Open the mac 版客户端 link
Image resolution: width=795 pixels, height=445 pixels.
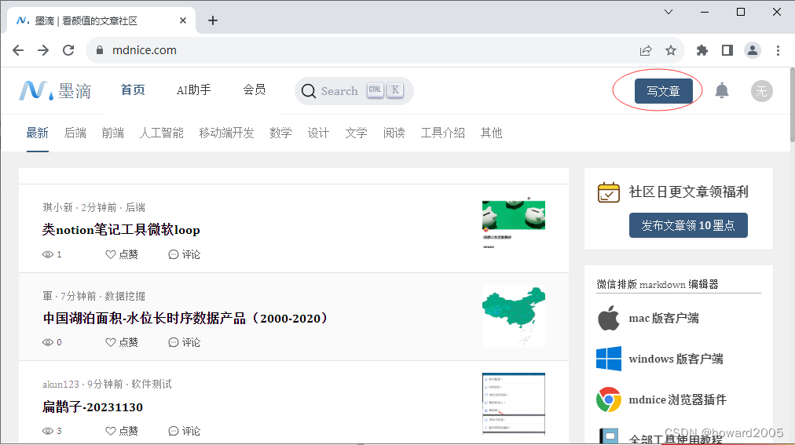(x=664, y=318)
